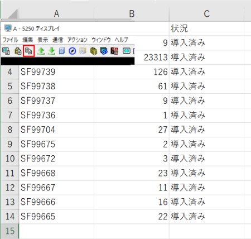Click the olive printer box icon
The image size is (251, 239).
coord(94,51)
